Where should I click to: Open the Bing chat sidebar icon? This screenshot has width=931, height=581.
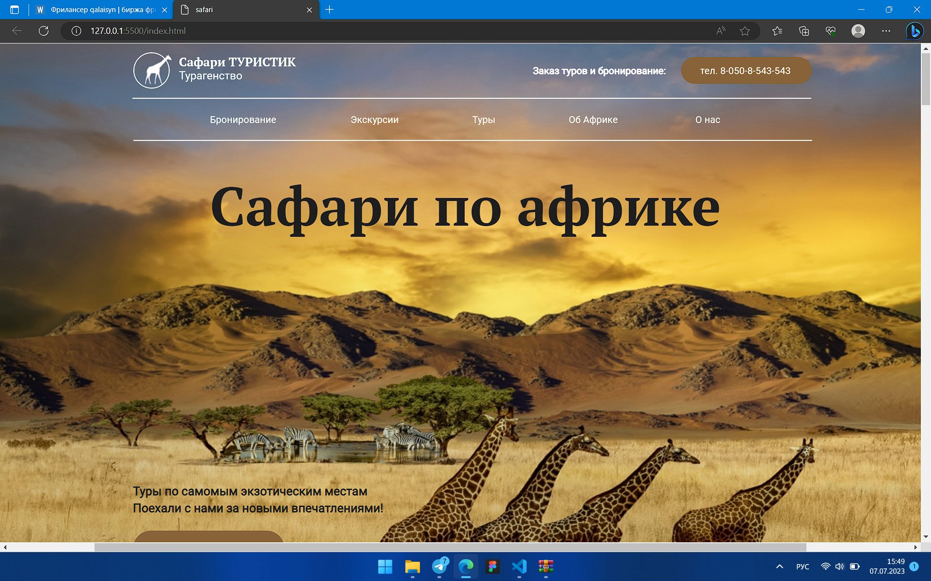[x=915, y=31]
